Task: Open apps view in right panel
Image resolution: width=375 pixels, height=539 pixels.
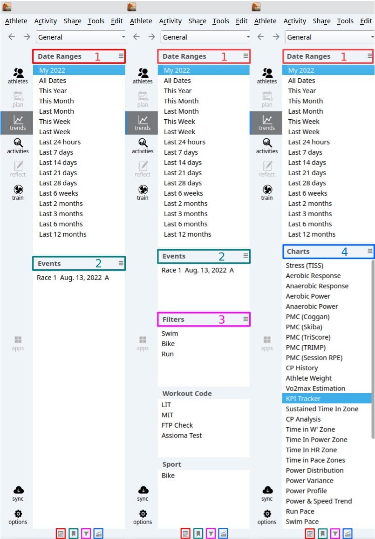Action: point(267,343)
